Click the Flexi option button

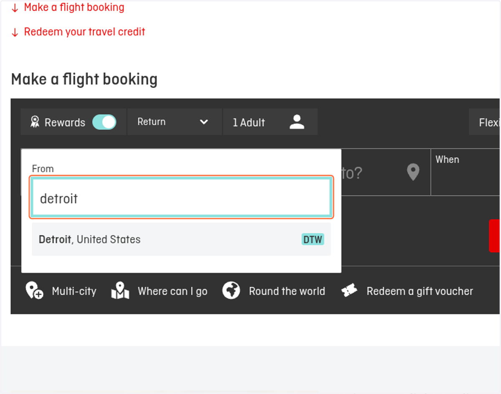coord(485,122)
